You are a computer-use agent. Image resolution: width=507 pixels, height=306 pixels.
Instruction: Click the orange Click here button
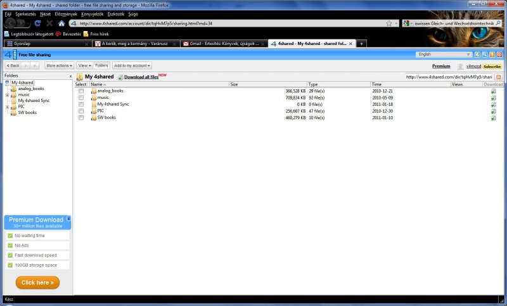pos(37,283)
